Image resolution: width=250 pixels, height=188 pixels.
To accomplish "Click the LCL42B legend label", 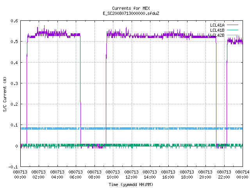I will (217, 35).
